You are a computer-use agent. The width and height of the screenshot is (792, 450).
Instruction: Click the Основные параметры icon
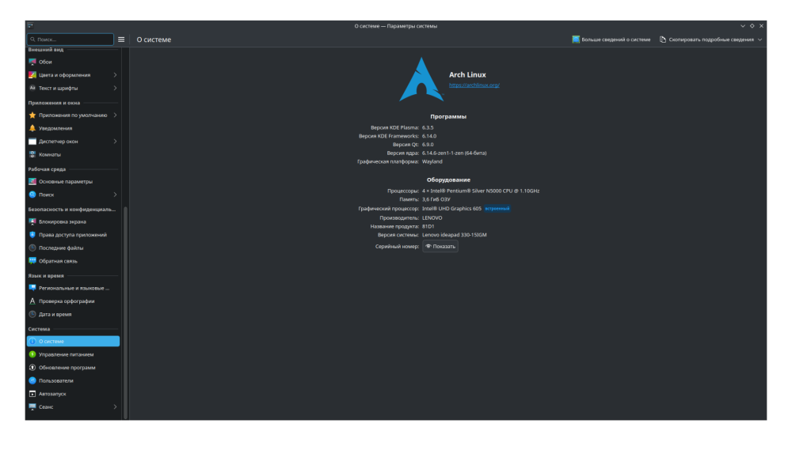coord(32,181)
